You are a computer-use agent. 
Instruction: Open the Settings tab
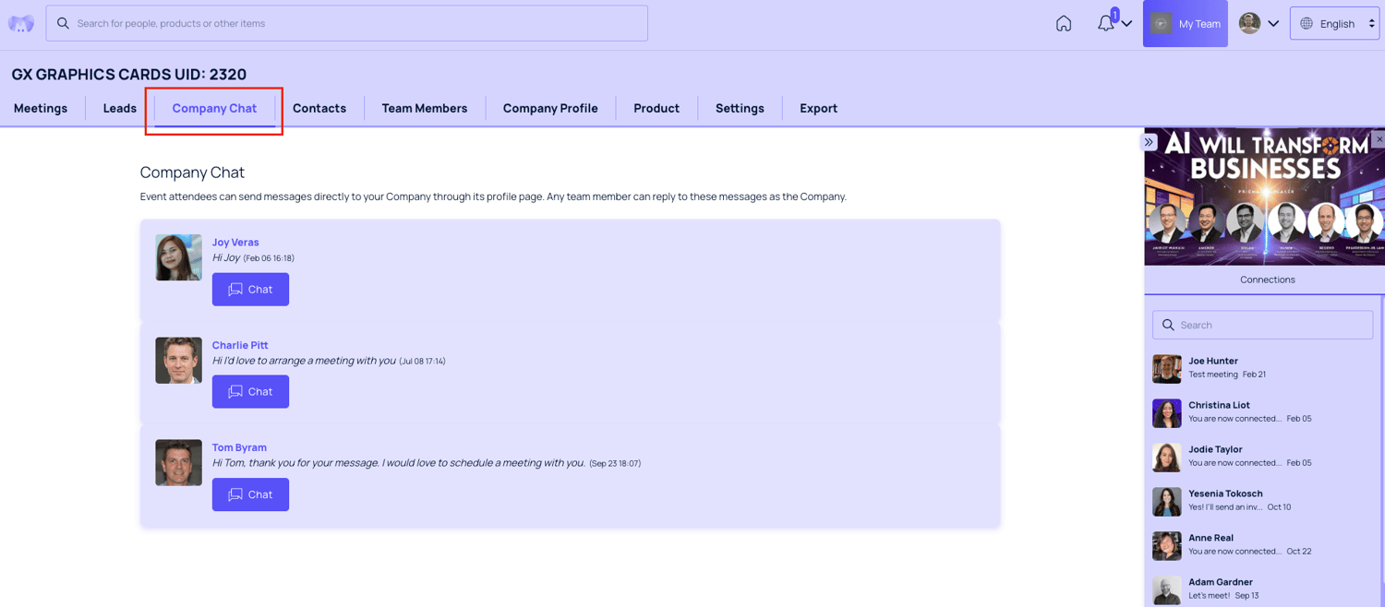(x=740, y=108)
